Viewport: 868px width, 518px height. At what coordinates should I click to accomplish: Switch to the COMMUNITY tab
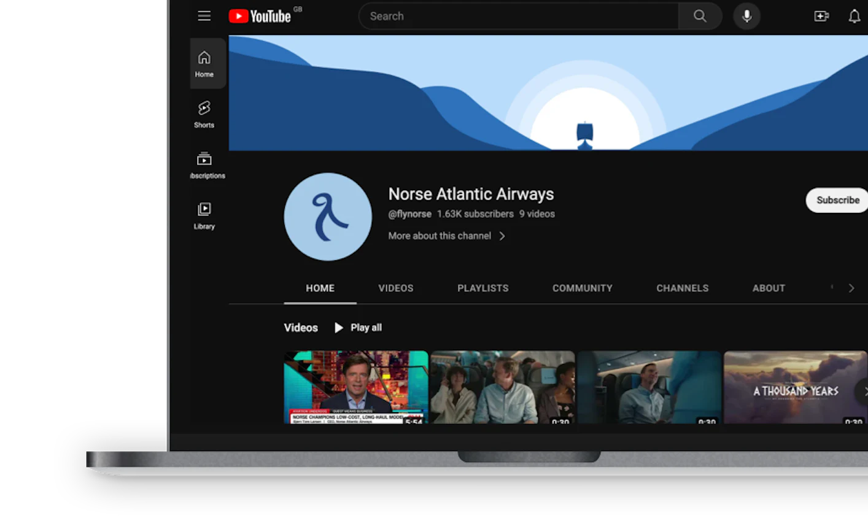583,288
